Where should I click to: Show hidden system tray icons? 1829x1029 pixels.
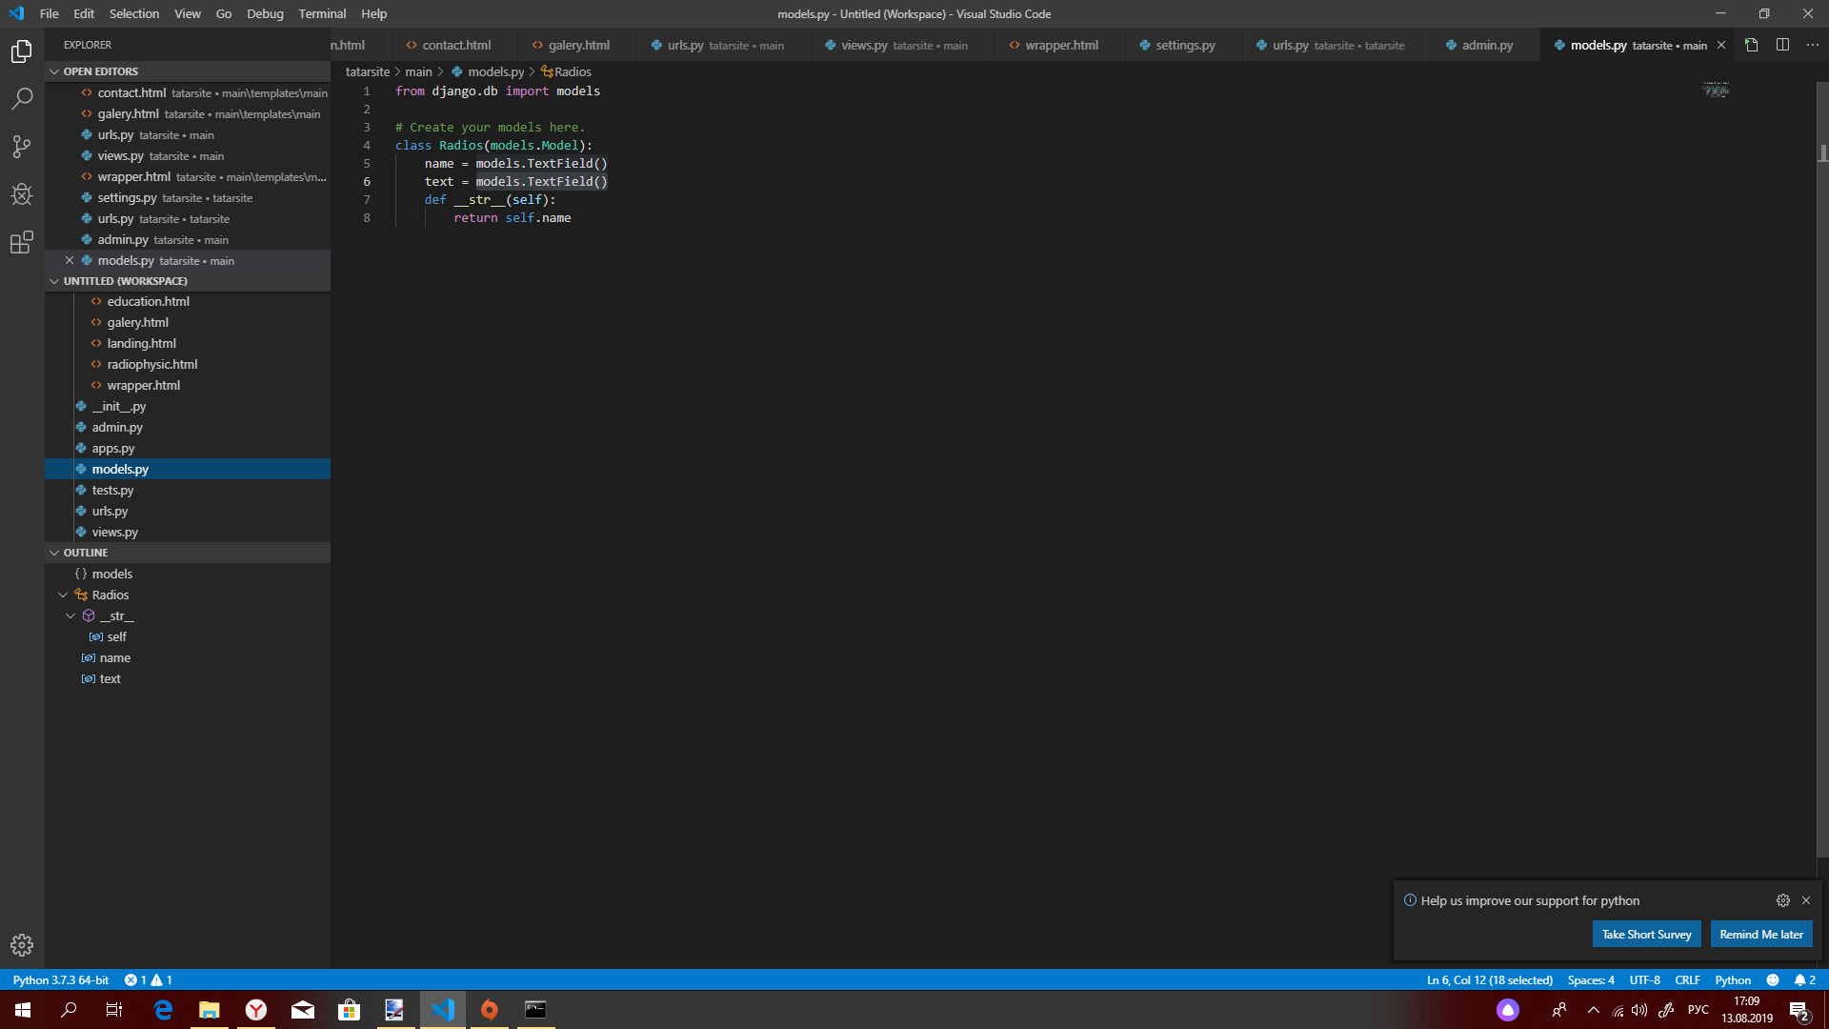(x=1593, y=1010)
